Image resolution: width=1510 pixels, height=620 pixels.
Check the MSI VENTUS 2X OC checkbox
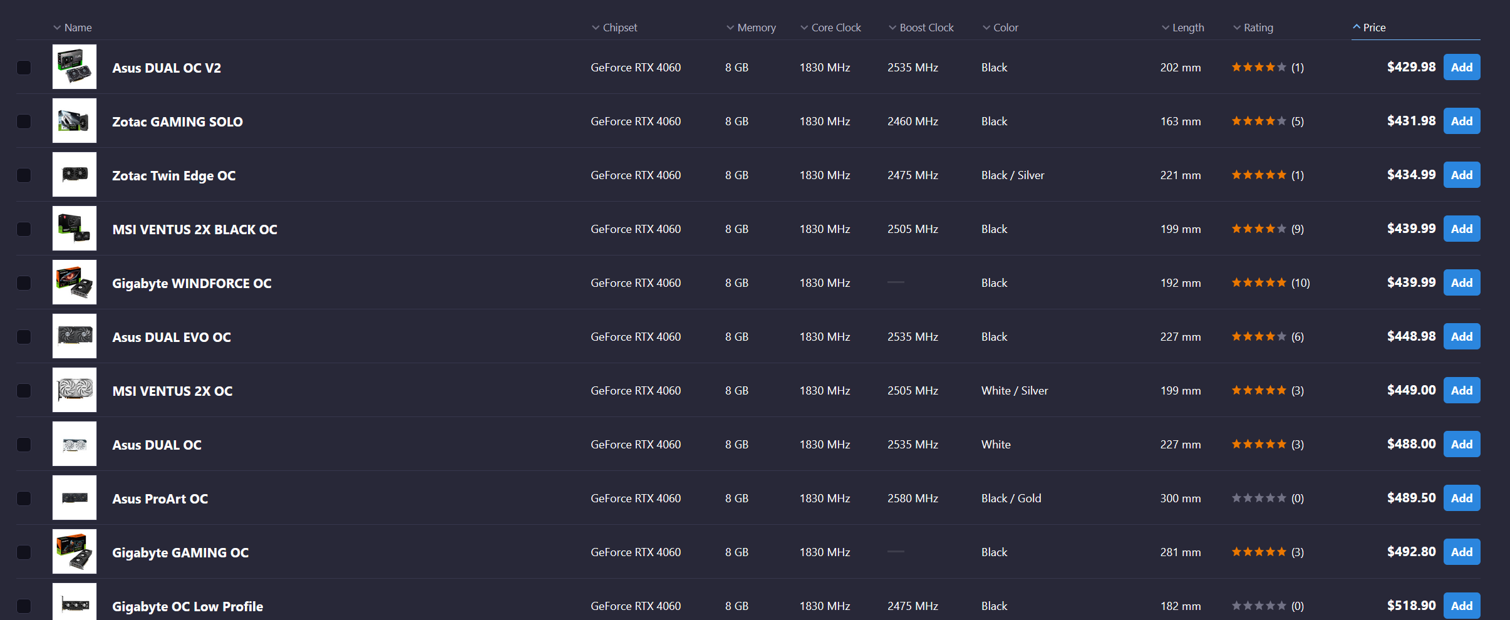(24, 390)
